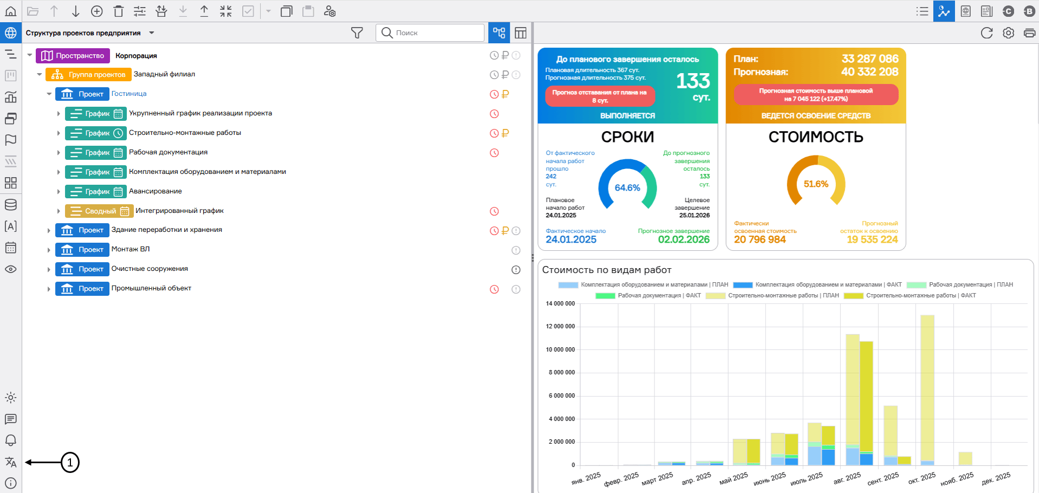Viewport: 1039px width, 493px height.
Task: Open dashboard settings gear icon
Action: pyautogui.click(x=1008, y=33)
